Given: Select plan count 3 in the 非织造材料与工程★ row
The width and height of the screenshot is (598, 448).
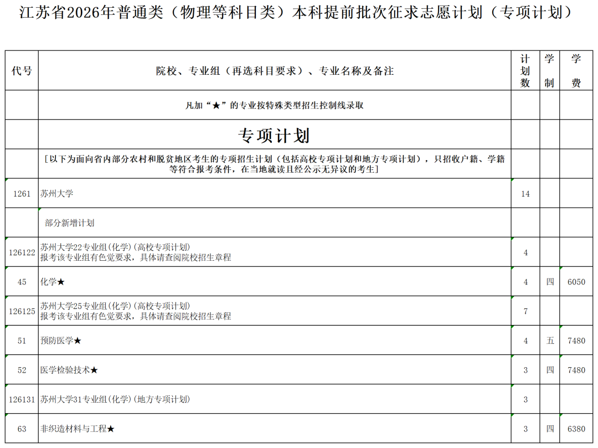Looking at the screenshot, I should (x=525, y=428).
